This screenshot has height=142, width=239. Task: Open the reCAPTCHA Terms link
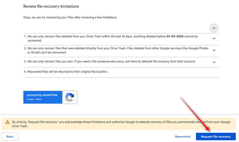[x=39, y=99]
